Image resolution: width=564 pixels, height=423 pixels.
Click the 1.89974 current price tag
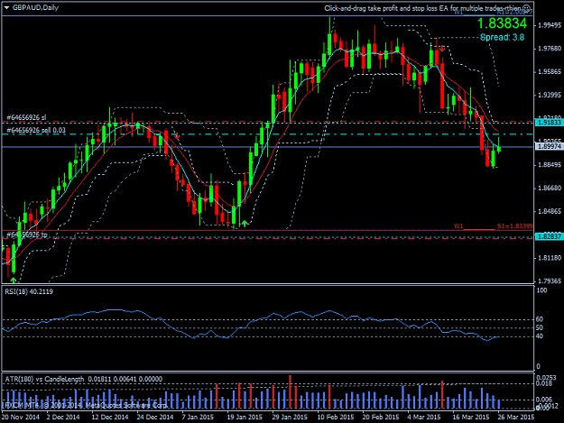(x=549, y=146)
